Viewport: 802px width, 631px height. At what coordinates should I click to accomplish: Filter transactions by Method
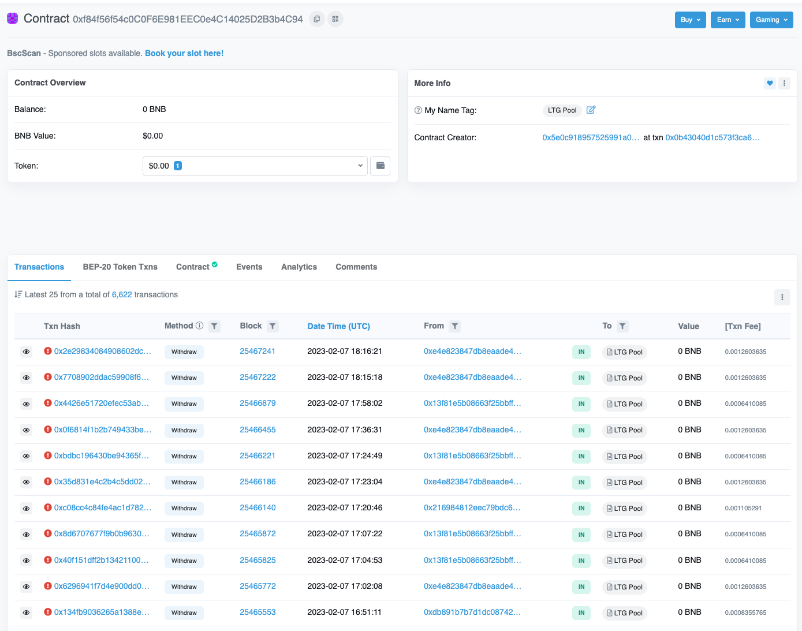click(214, 326)
